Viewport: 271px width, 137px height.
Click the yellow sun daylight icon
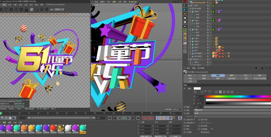(185, 14)
